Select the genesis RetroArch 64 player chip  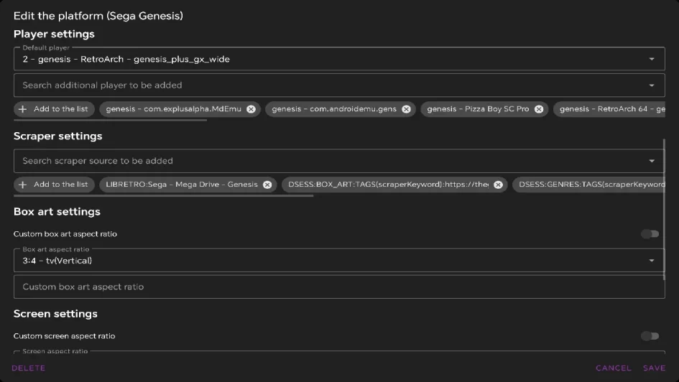click(611, 109)
